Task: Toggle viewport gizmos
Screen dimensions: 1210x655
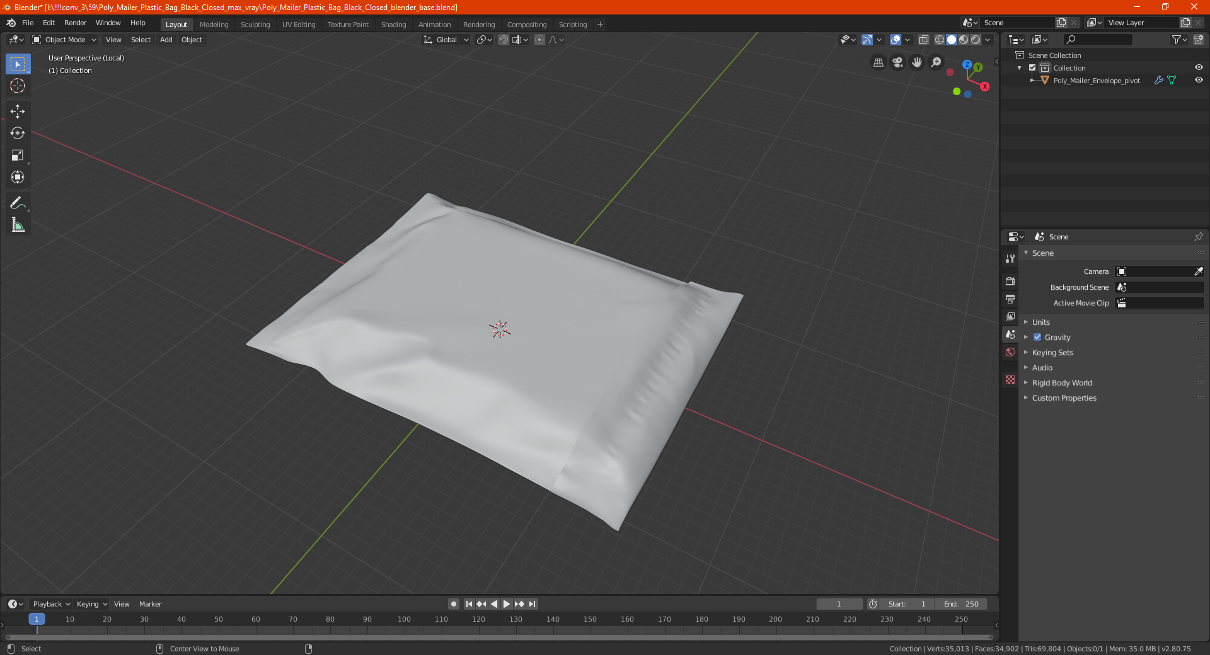Action: pyautogui.click(x=867, y=40)
